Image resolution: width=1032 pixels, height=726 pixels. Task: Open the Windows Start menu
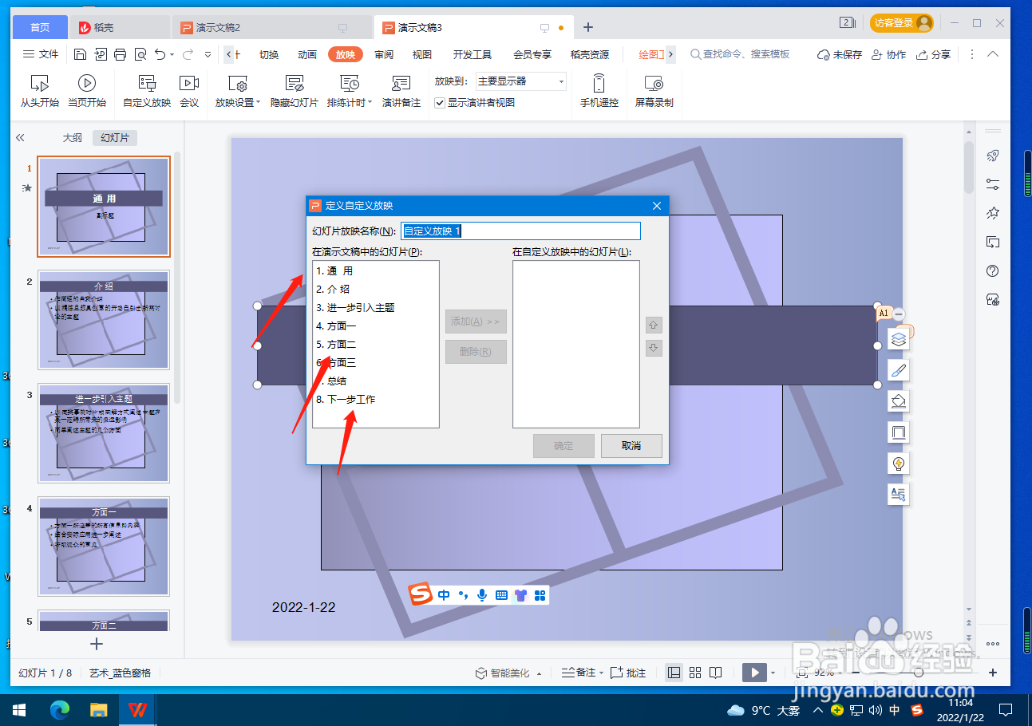pos(19,709)
